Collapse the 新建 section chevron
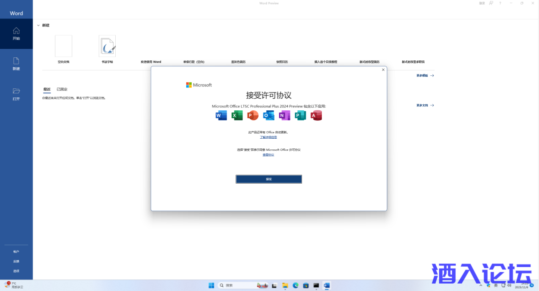 tap(38, 25)
